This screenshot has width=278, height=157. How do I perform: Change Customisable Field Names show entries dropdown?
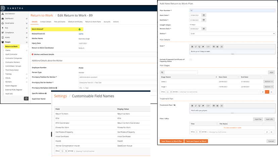click(64, 151)
